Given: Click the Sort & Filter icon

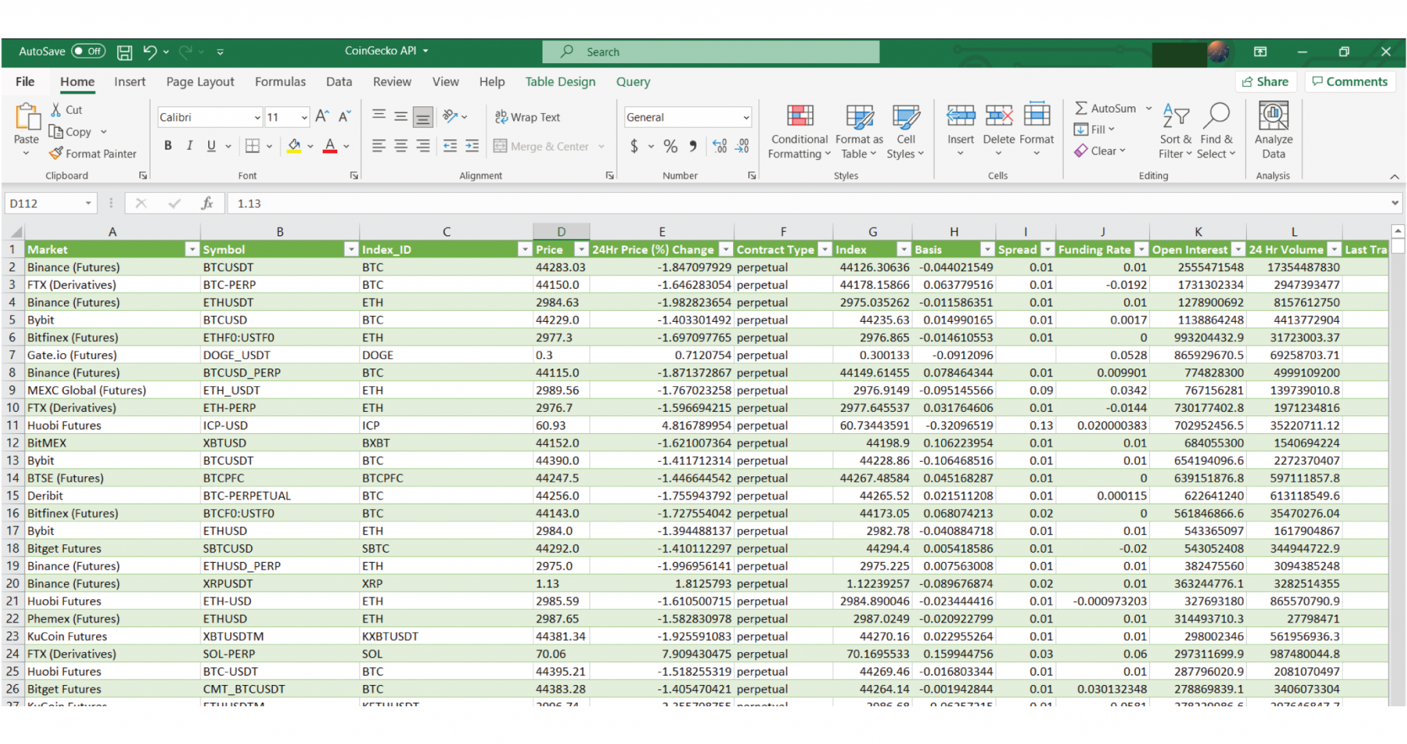Looking at the screenshot, I should [1175, 117].
